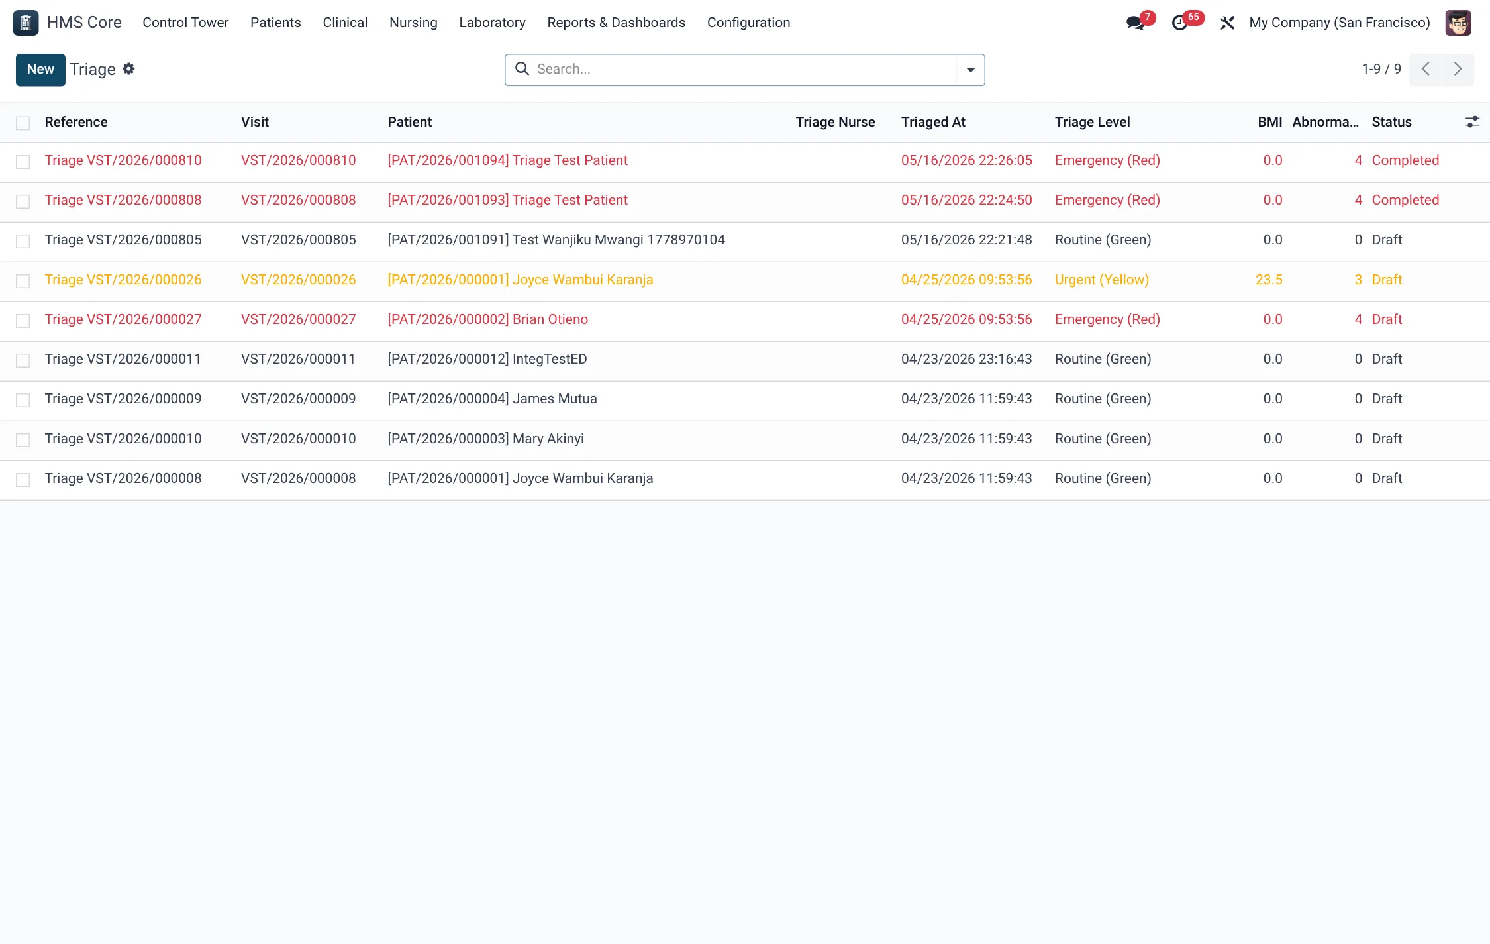Image resolution: width=1490 pixels, height=944 pixels.
Task: Open the Laboratory menu
Action: [x=492, y=23]
